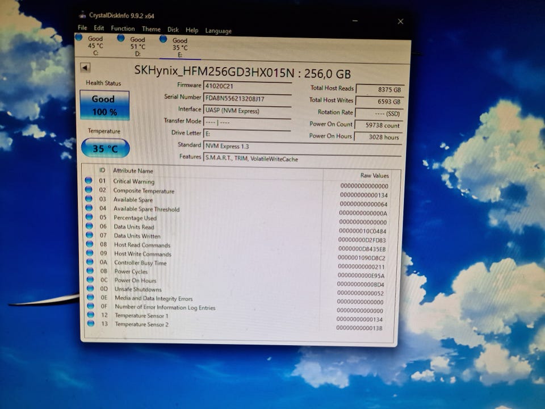This screenshot has height=409, width=545.
Task: Open the Language menu
Action: click(218, 31)
